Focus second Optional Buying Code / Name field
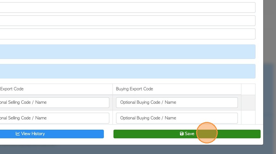276x154 pixels. pos(177,118)
